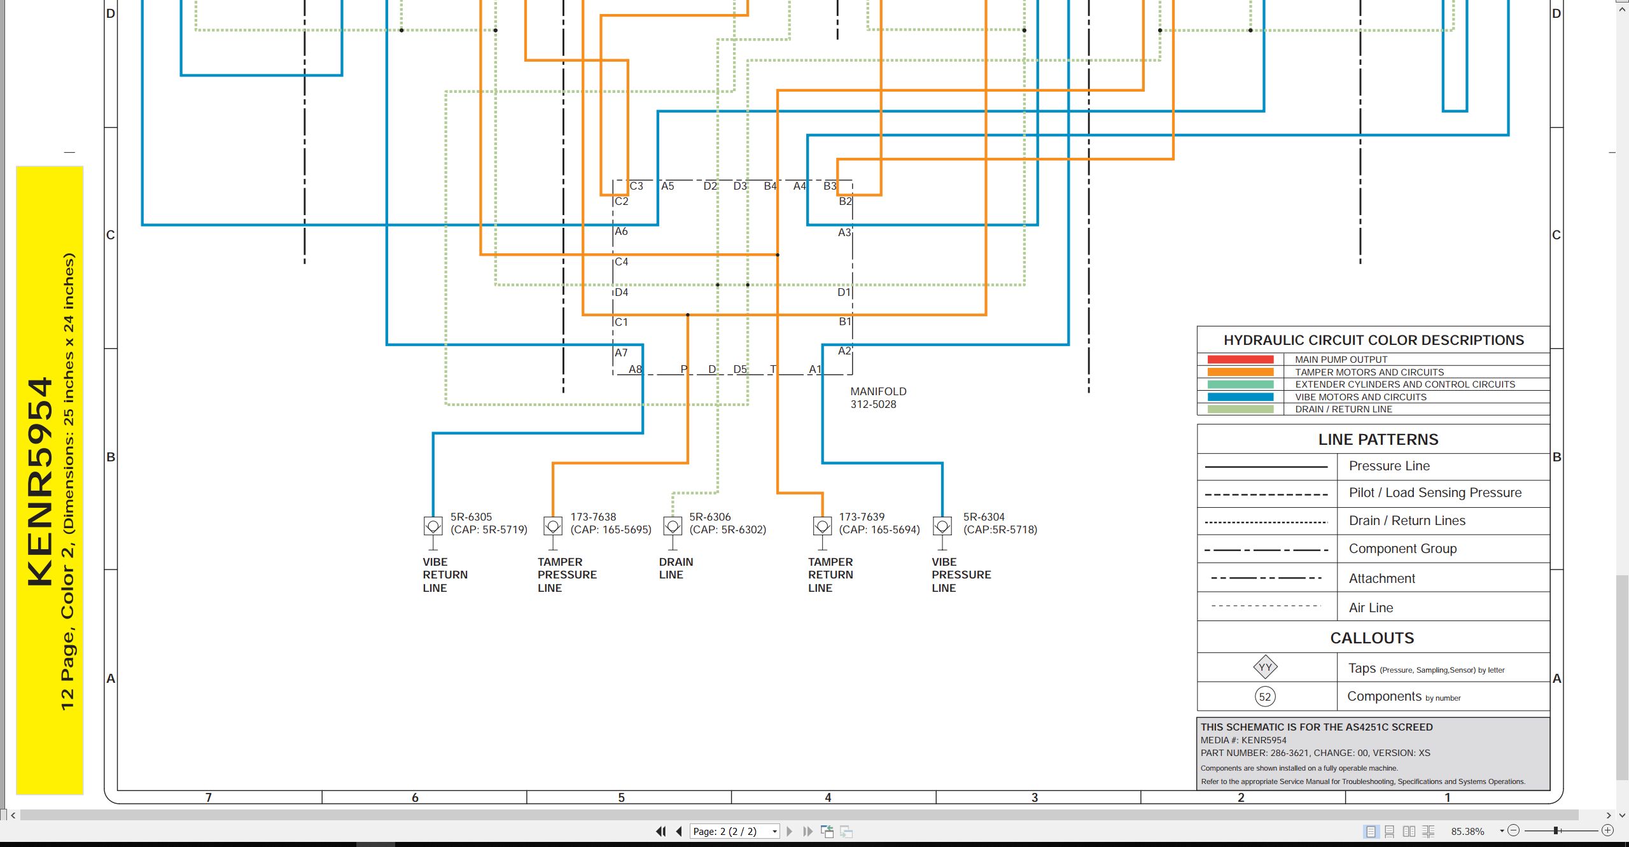1629x847 pixels.
Task: Click the previous view icon
Action: 827,831
